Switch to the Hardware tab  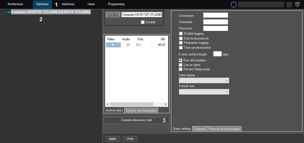(42, 4)
